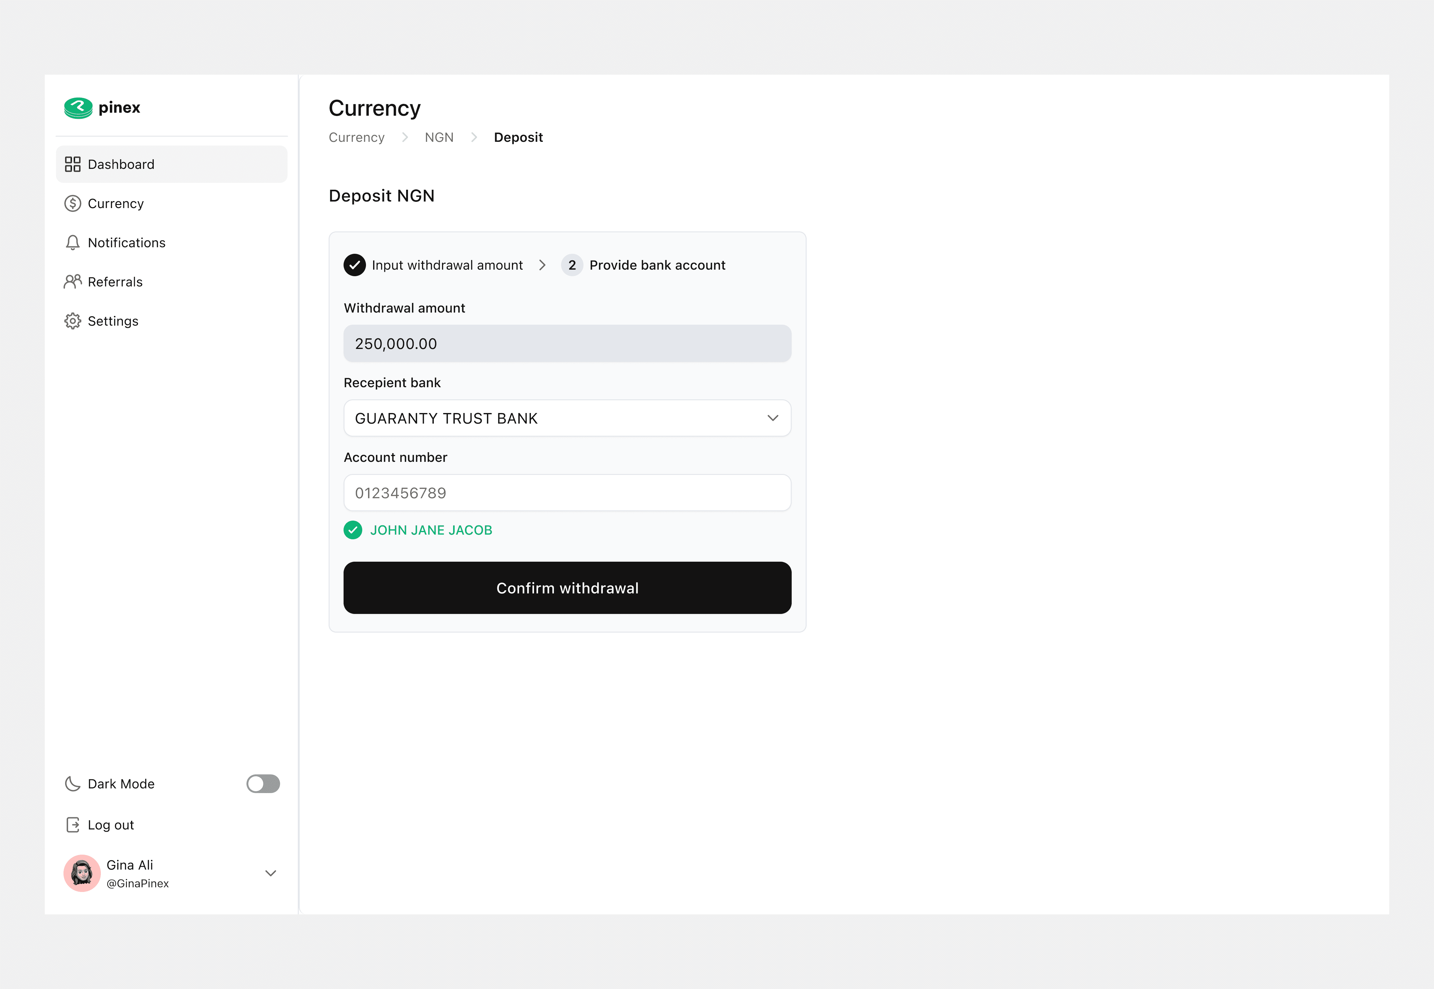Toggle the Dark Mode switch on

pyautogui.click(x=262, y=783)
